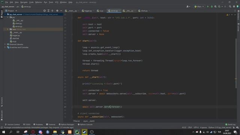Debug the Main configuration
The width and height of the screenshot is (240, 135).
[211, 7]
